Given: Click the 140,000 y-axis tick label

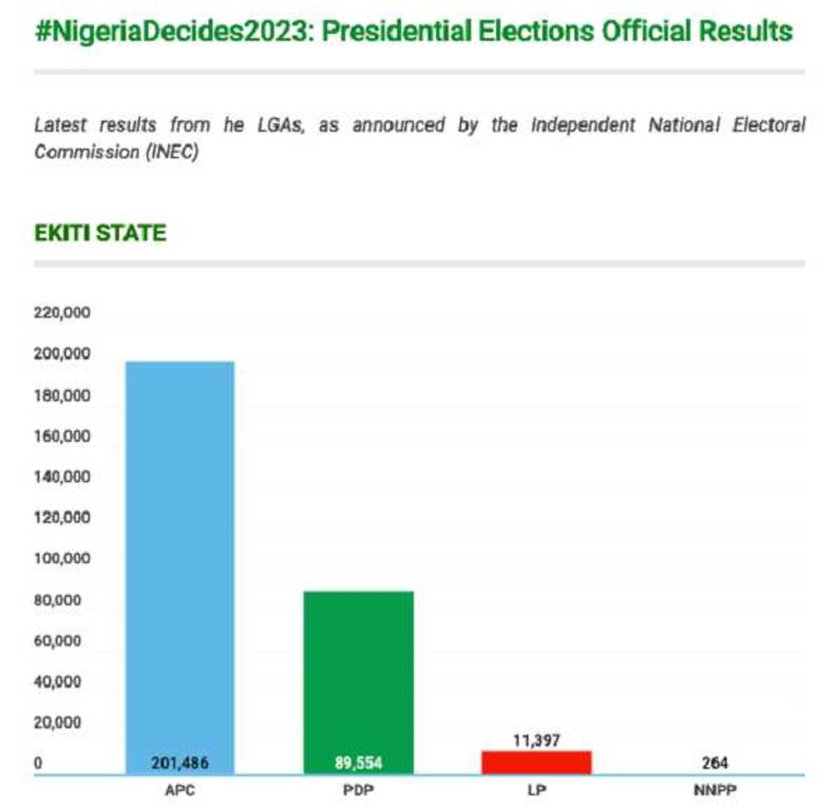Looking at the screenshot, I should click(63, 477).
